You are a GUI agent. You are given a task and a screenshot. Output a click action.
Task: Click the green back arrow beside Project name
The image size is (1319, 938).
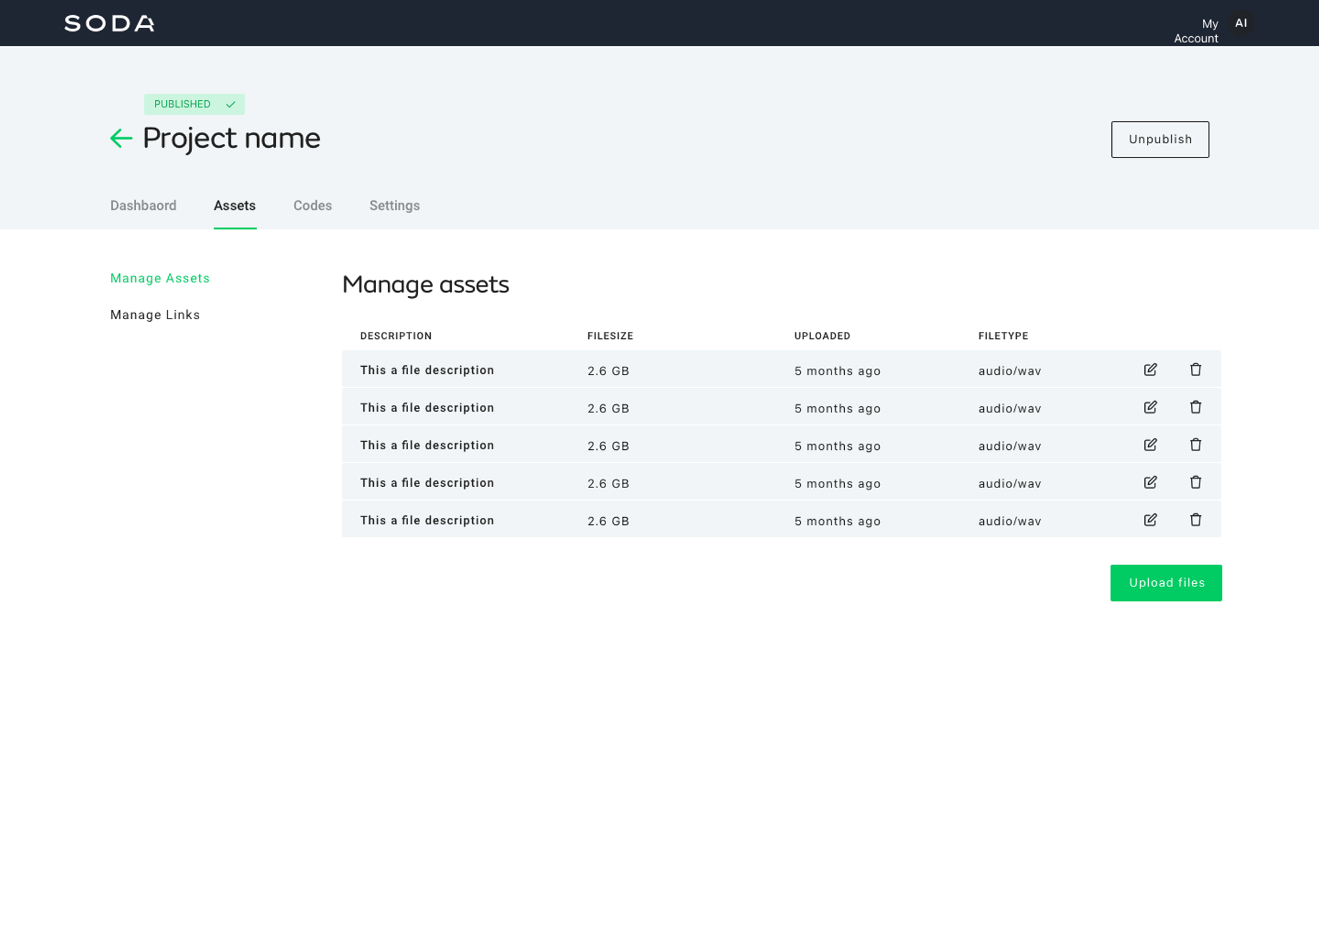(x=121, y=139)
